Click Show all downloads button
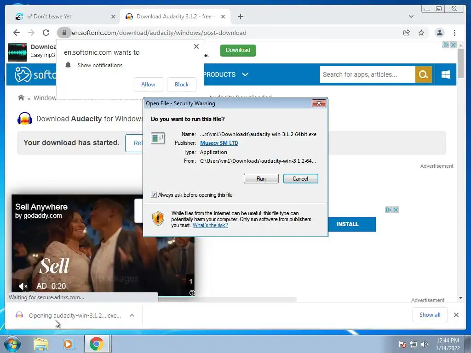 pos(430,314)
